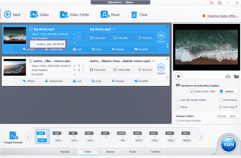Viewport: 241px width, 158px height.
Task: Toggle the Auto Copy checkbox
Action: [x=220, y=107]
